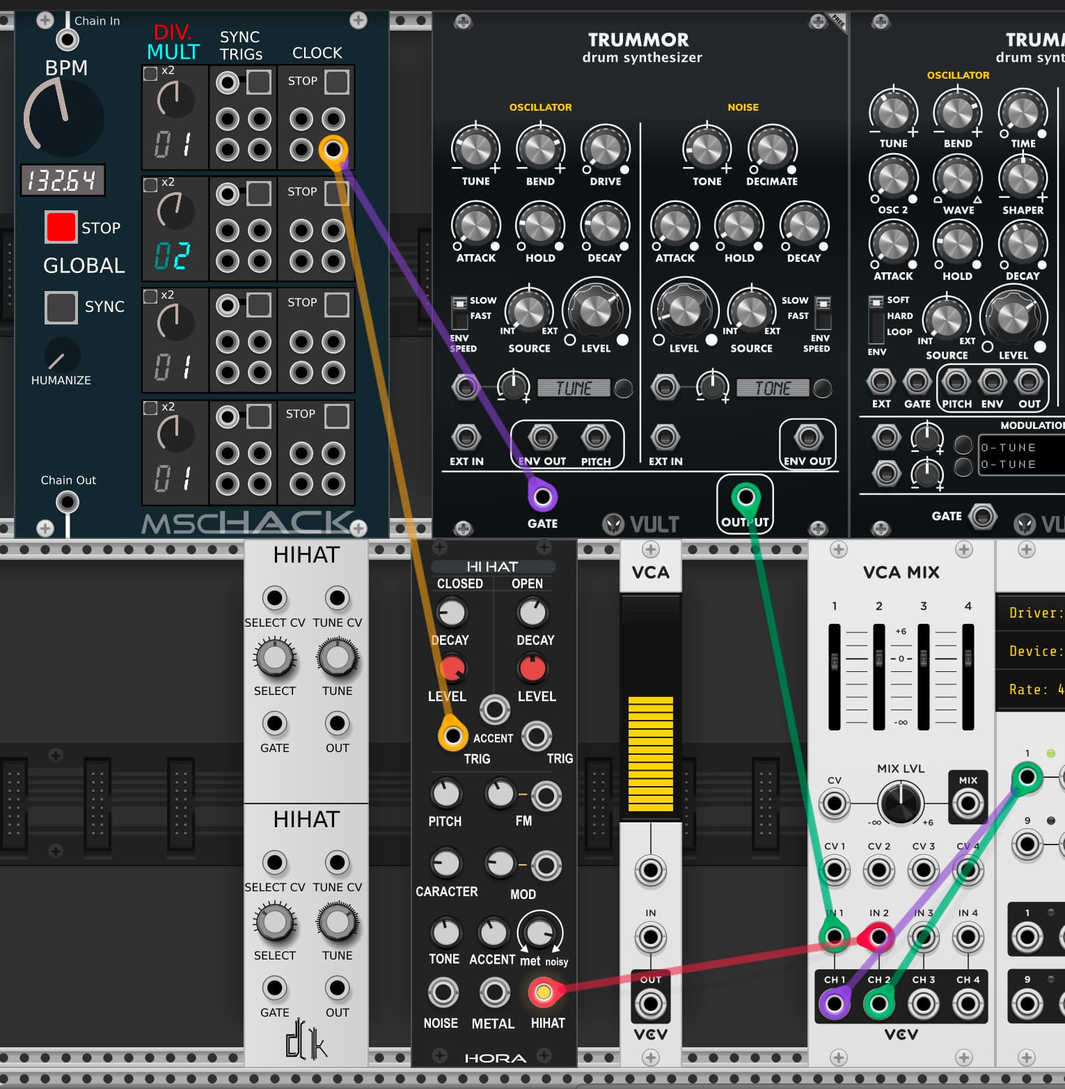Click the VCA IN jack
1065x1089 pixels.
tap(650, 937)
